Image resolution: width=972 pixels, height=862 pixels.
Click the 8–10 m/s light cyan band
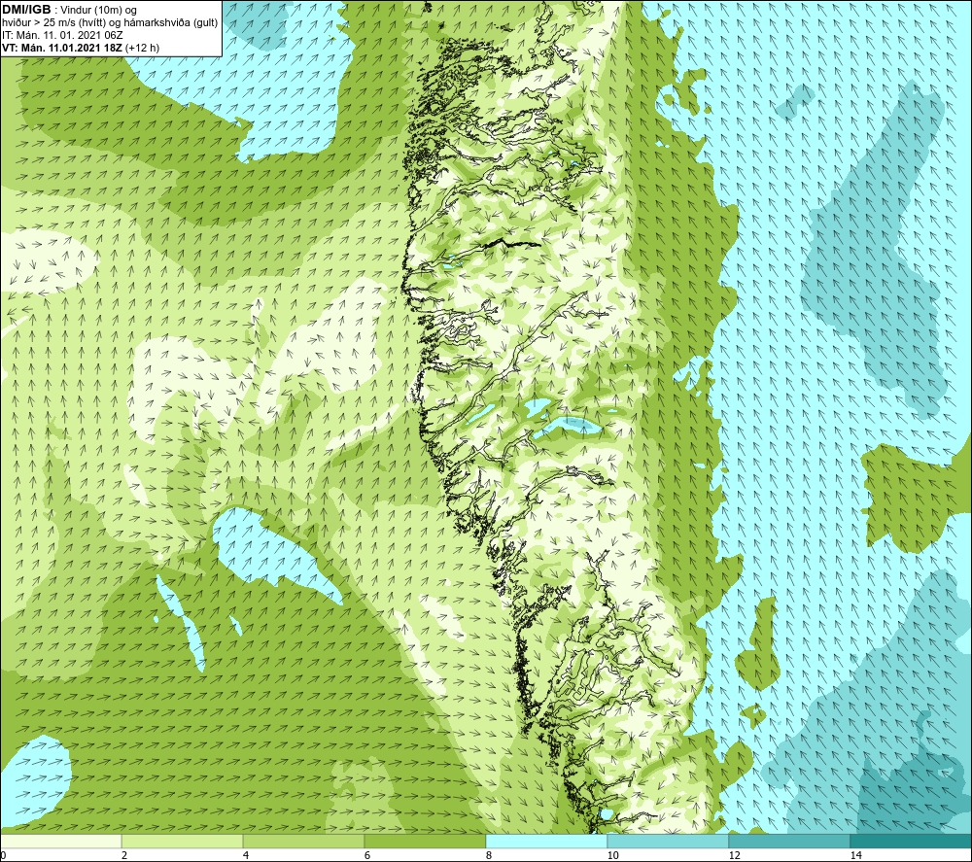click(546, 842)
